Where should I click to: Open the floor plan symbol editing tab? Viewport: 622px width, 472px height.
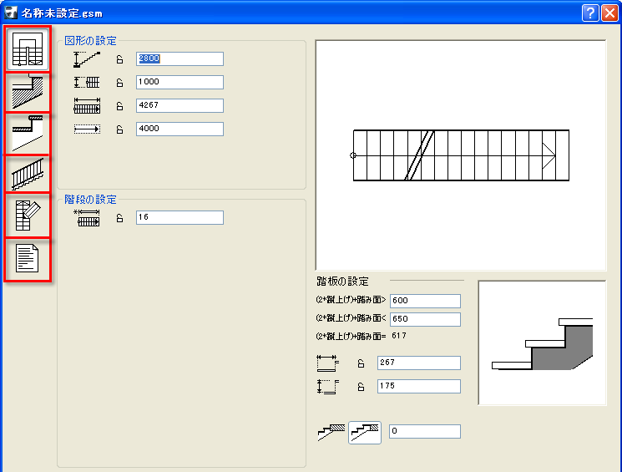tap(28, 216)
